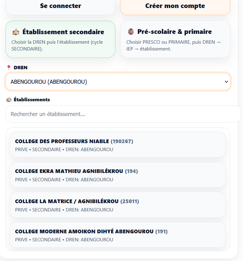The height and width of the screenshot is (261, 243).
Task: Choose COLLEGE EKRA MATHIEU AGNIBILÉKROU from the list
Action: tap(118, 175)
